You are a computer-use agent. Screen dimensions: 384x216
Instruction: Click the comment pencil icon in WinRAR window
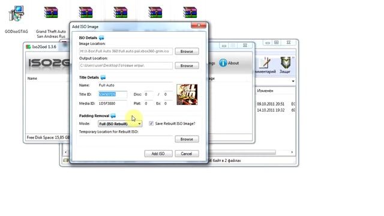[x=265, y=62]
